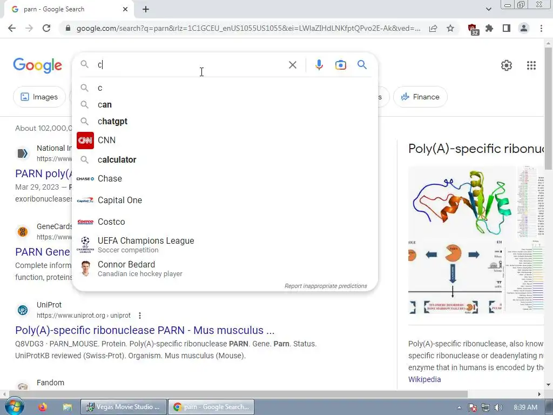Pick the Capital One suggestion
The image size is (553, 415).
tap(225, 200)
